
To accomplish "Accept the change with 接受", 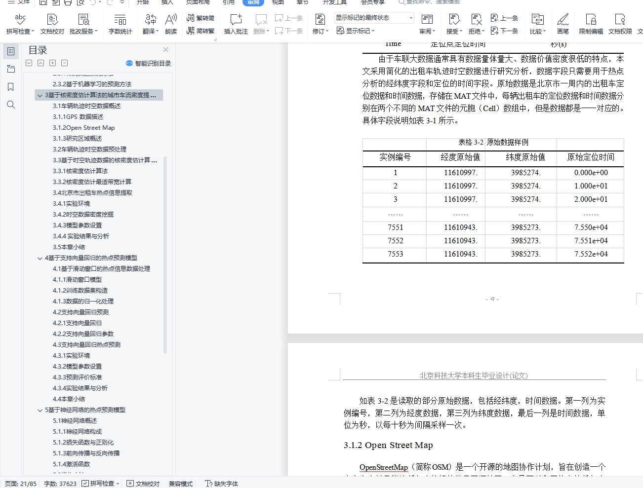I will coord(454,24).
